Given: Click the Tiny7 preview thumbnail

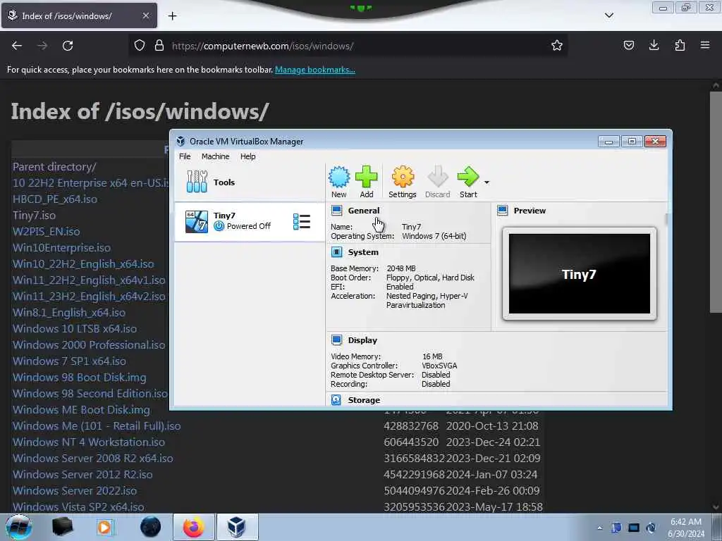Looking at the screenshot, I should tap(580, 274).
